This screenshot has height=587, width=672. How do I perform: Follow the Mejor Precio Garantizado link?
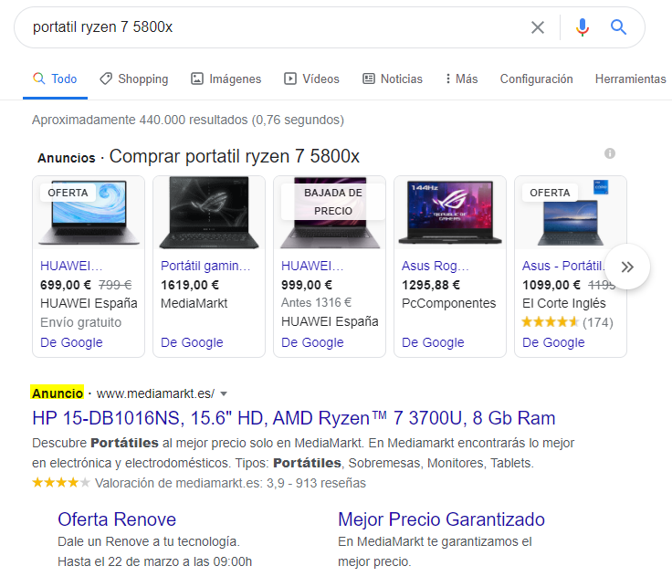[441, 519]
